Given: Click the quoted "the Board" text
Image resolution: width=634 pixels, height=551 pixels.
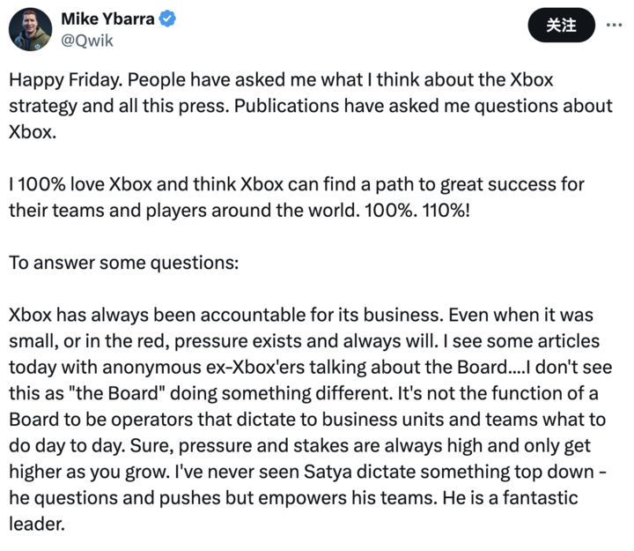Looking at the screenshot, I should click(x=119, y=393).
